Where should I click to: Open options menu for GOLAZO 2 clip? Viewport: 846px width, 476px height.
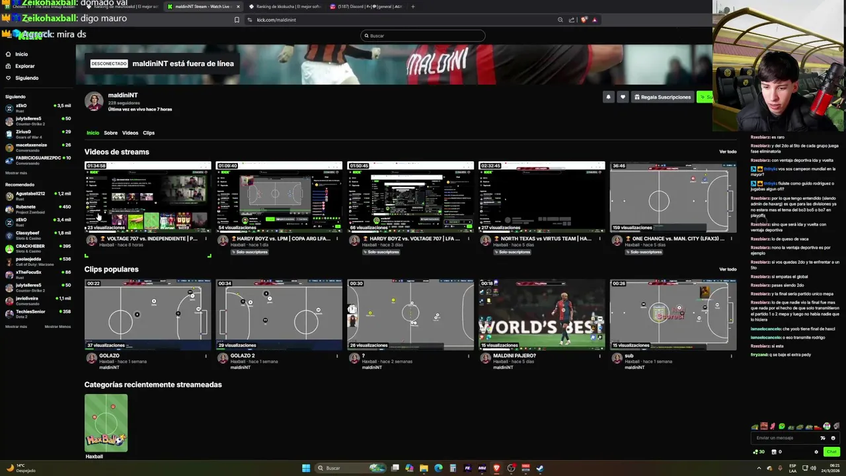tap(337, 356)
